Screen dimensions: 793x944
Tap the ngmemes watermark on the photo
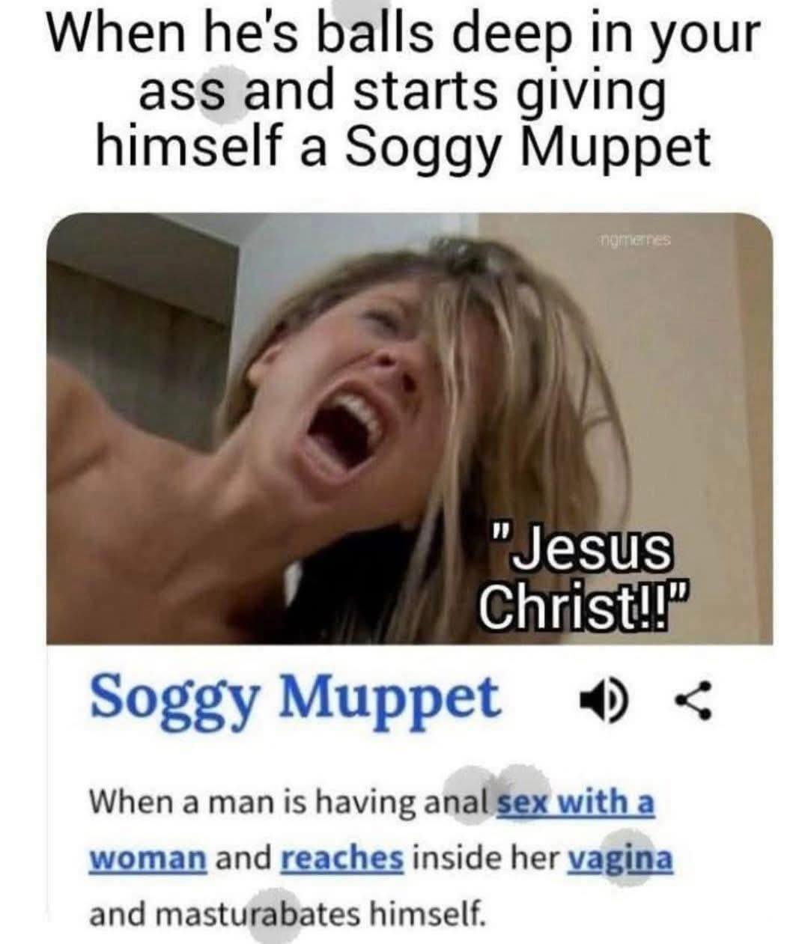click(637, 240)
